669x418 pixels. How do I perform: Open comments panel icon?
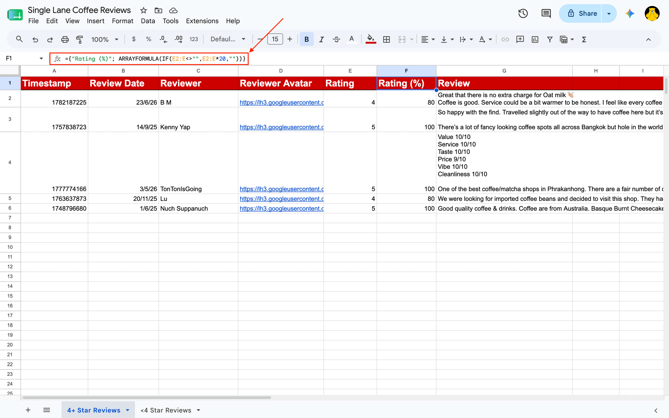point(546,13)
